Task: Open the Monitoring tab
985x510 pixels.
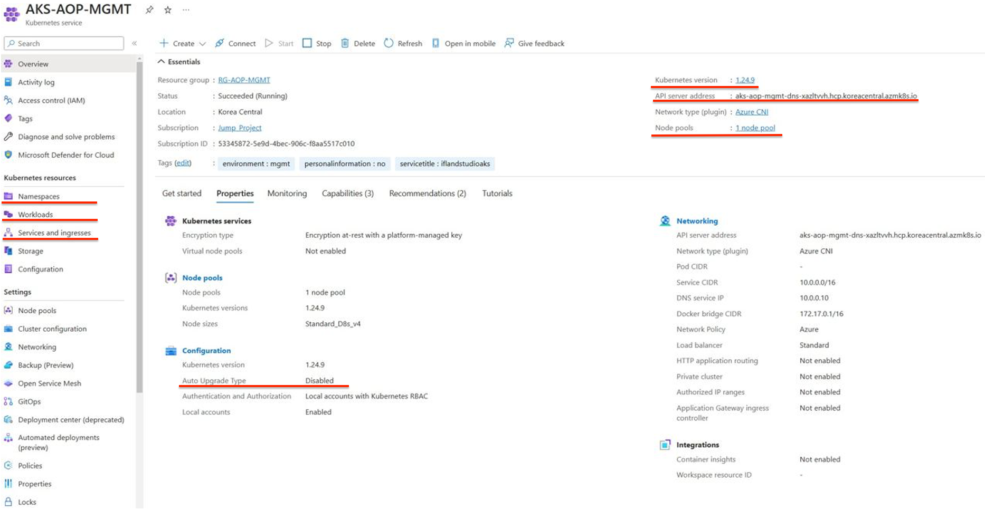Action: coord(287,194)
